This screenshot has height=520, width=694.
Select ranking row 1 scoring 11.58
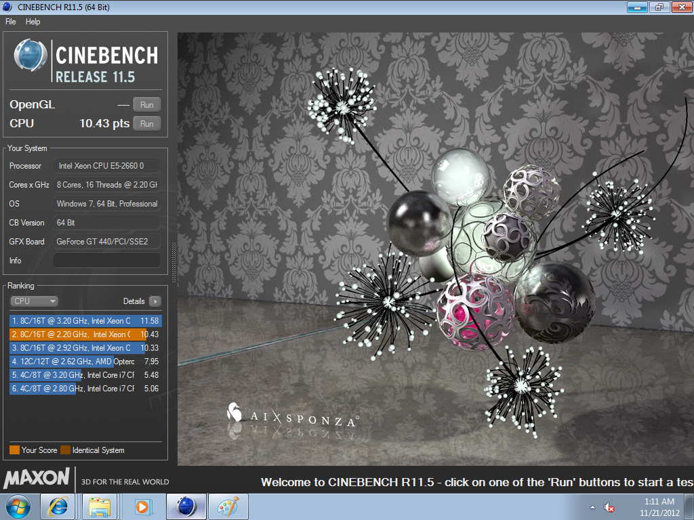[85, 321]
